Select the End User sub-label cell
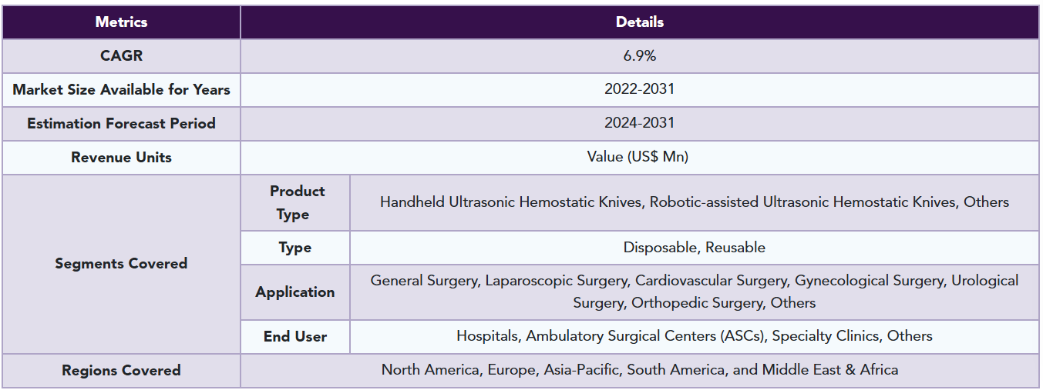Image resolution: width=1043 pixels, height=390 pixels. point(295,337)
